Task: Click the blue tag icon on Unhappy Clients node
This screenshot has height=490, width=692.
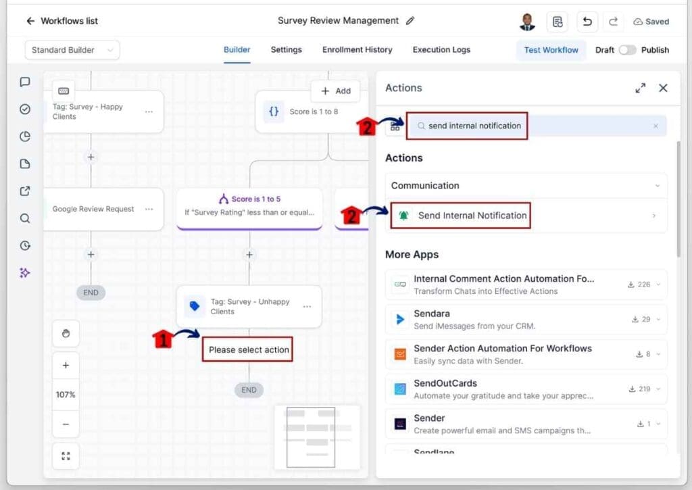Action: 194,306
